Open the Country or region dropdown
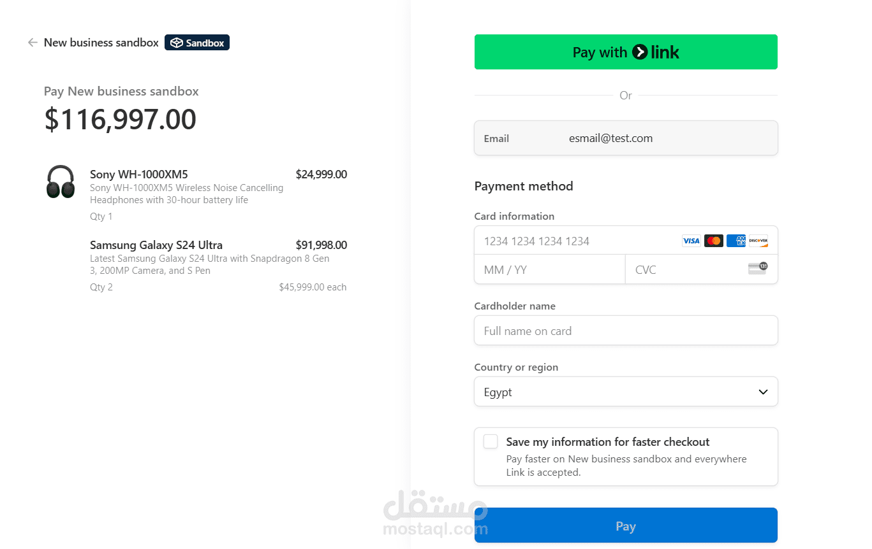This screenshot has height=549, width=872. (x=626, y=392)
